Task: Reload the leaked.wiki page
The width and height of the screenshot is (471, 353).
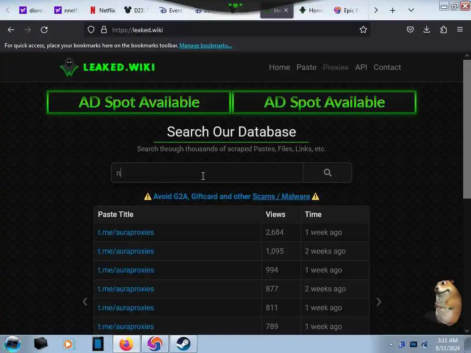Action: 44,30
